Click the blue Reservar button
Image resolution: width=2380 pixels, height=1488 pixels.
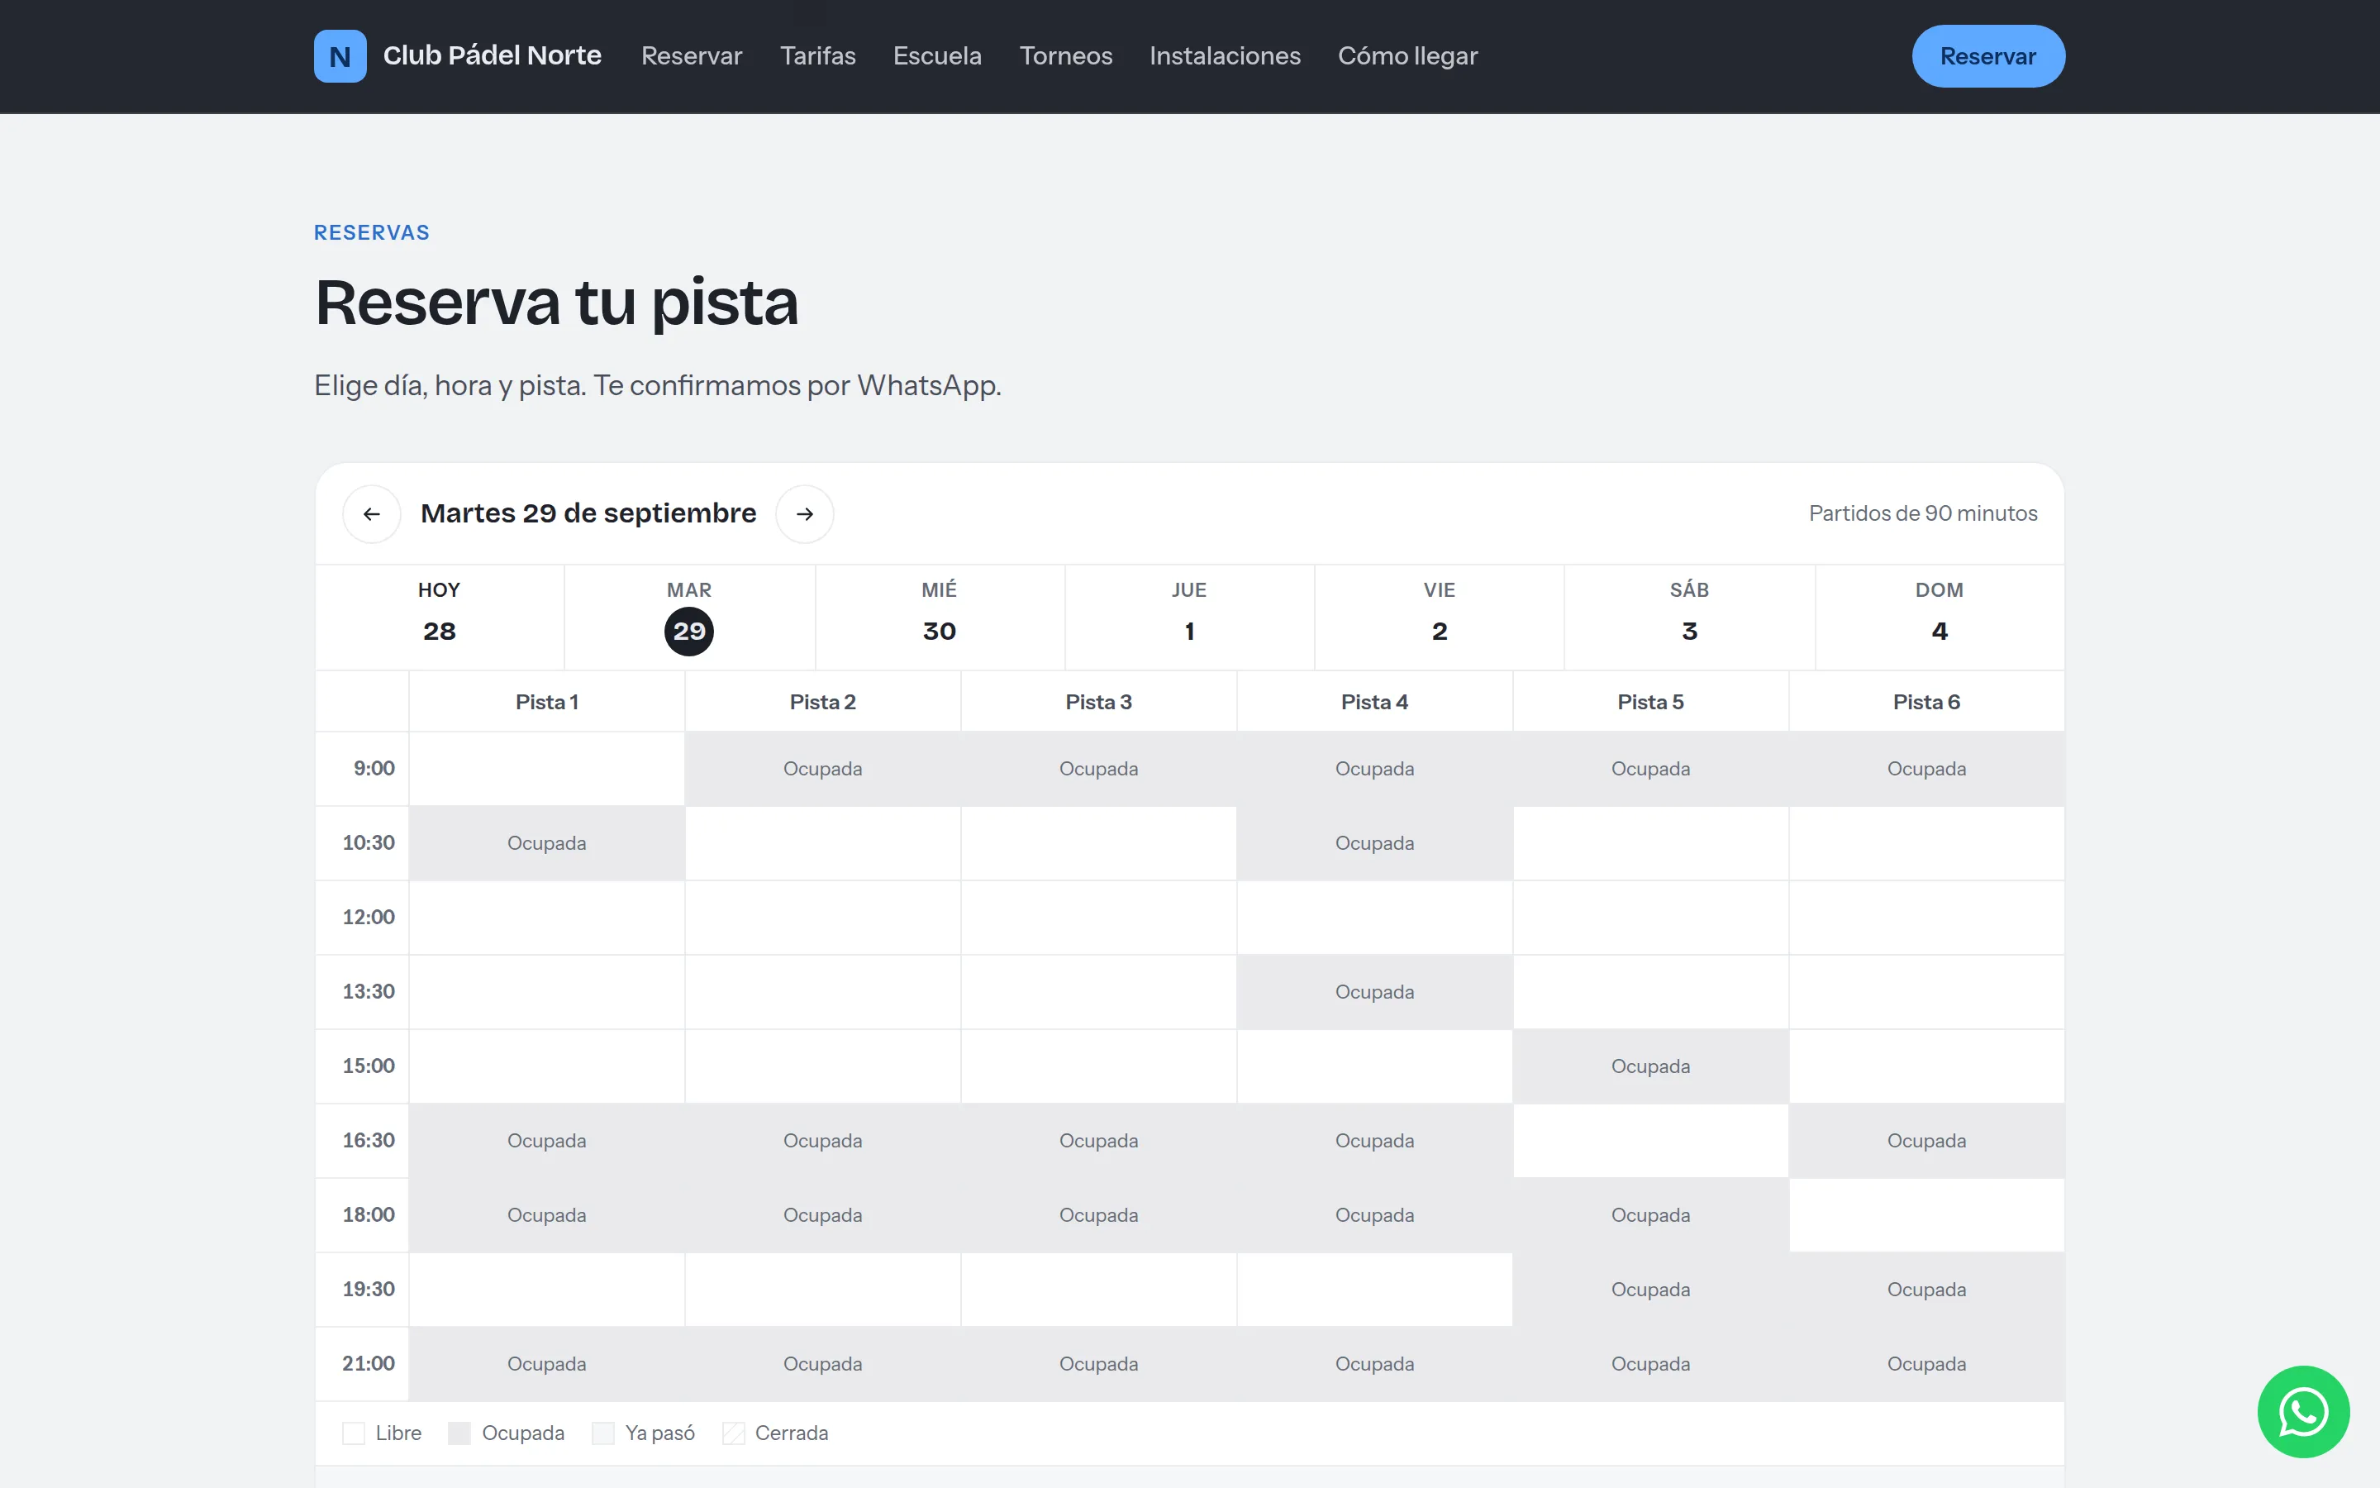[1987, 56]
